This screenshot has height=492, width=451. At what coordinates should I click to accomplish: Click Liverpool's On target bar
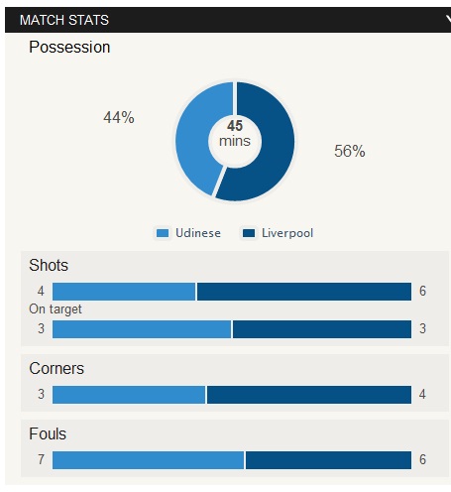[322, 329]
